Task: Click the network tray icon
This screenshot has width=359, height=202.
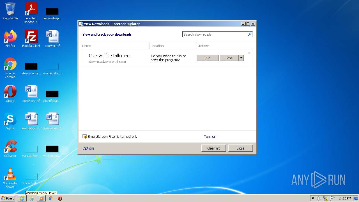Action: [326, 198]
